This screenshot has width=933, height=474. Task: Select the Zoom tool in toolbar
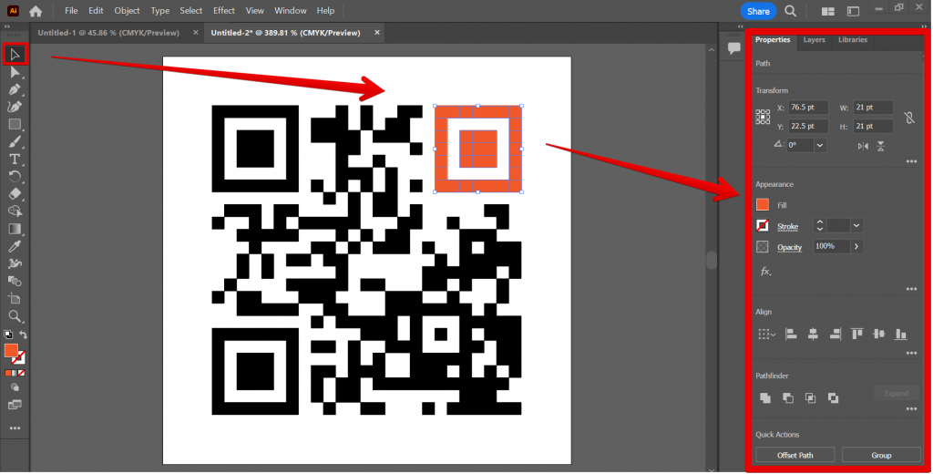pyautogui.click(x=15, y=315)
